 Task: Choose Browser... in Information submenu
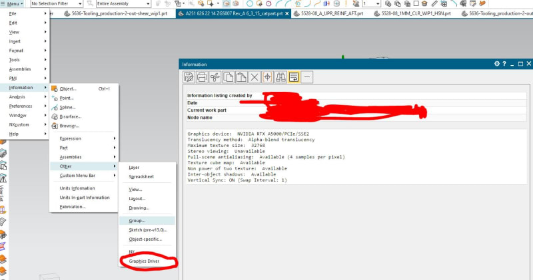(x=84, y=126)
